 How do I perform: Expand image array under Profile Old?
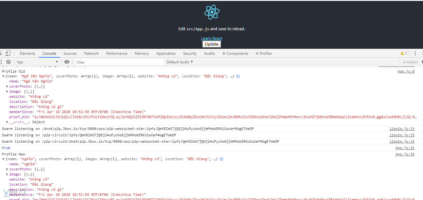tap(7, 91)
